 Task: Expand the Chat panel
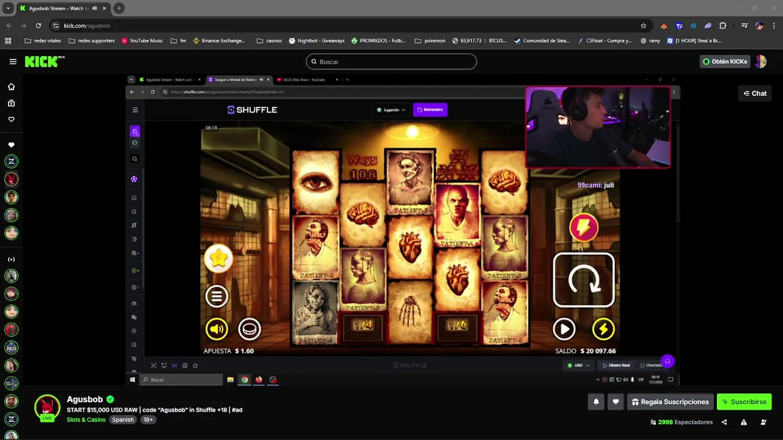point(755,94)
